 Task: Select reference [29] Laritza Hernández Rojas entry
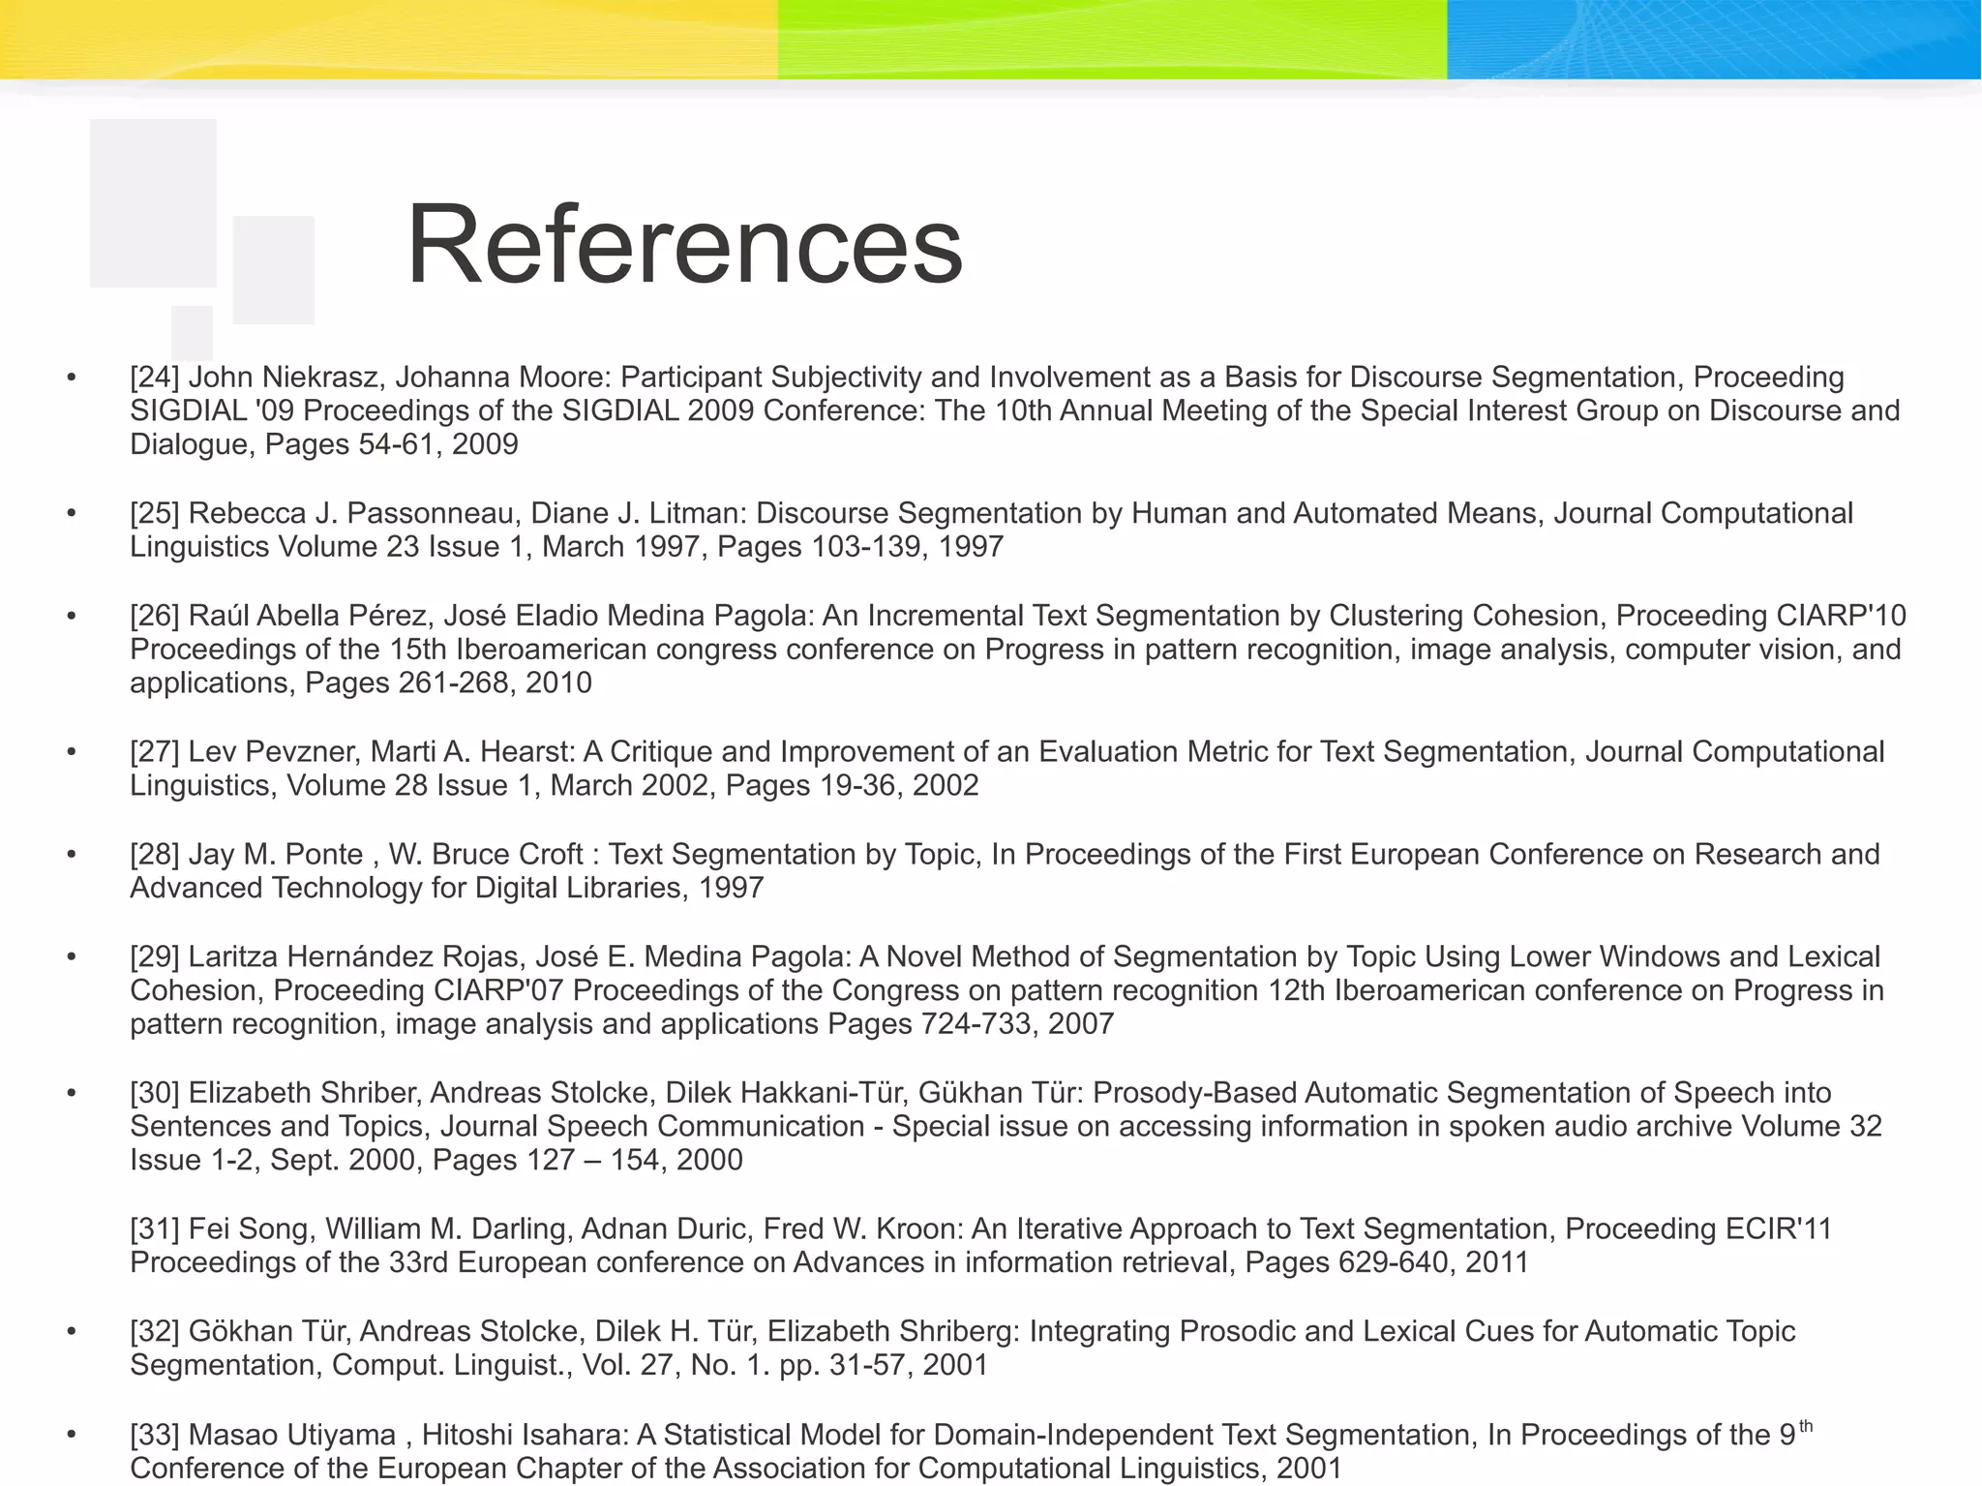pos(1006,990)
